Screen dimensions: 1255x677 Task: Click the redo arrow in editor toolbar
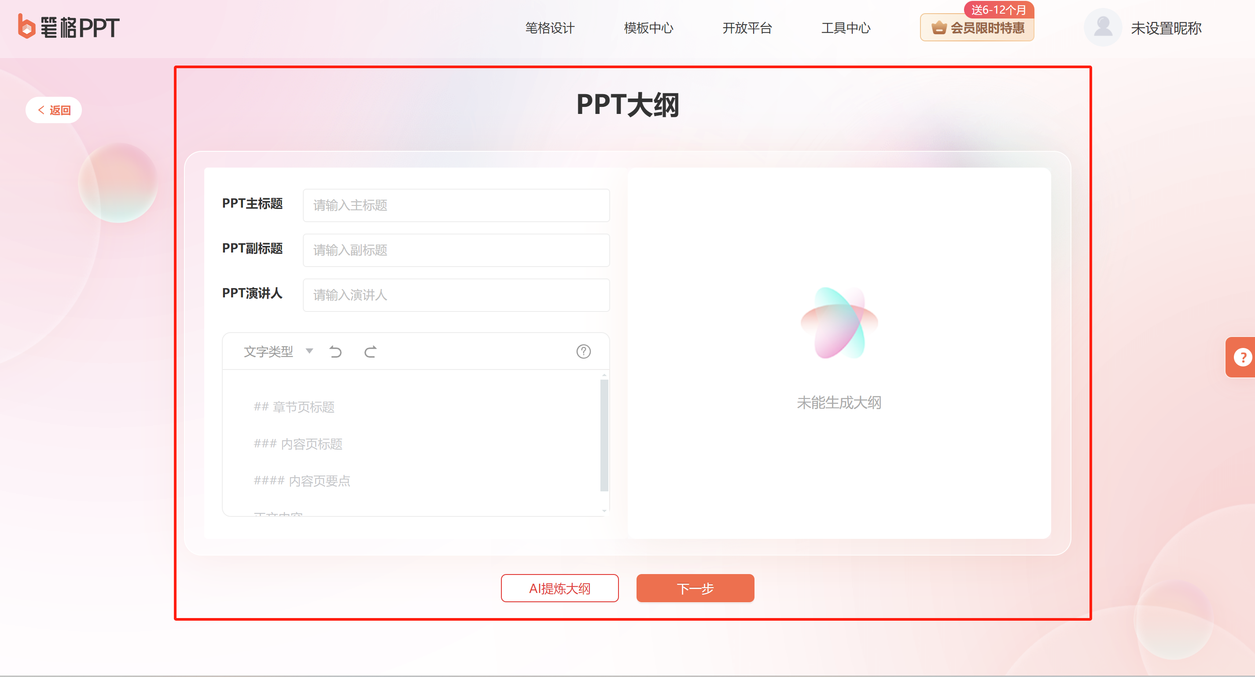click(370, 351)
